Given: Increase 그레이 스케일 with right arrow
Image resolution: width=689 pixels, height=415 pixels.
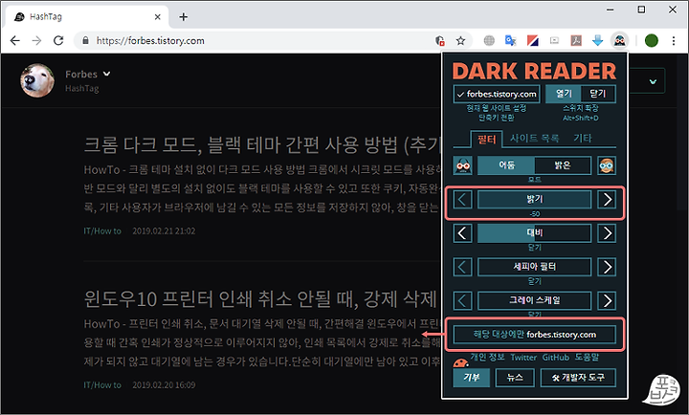Looking at the screenshot, I should coord(607,301).
